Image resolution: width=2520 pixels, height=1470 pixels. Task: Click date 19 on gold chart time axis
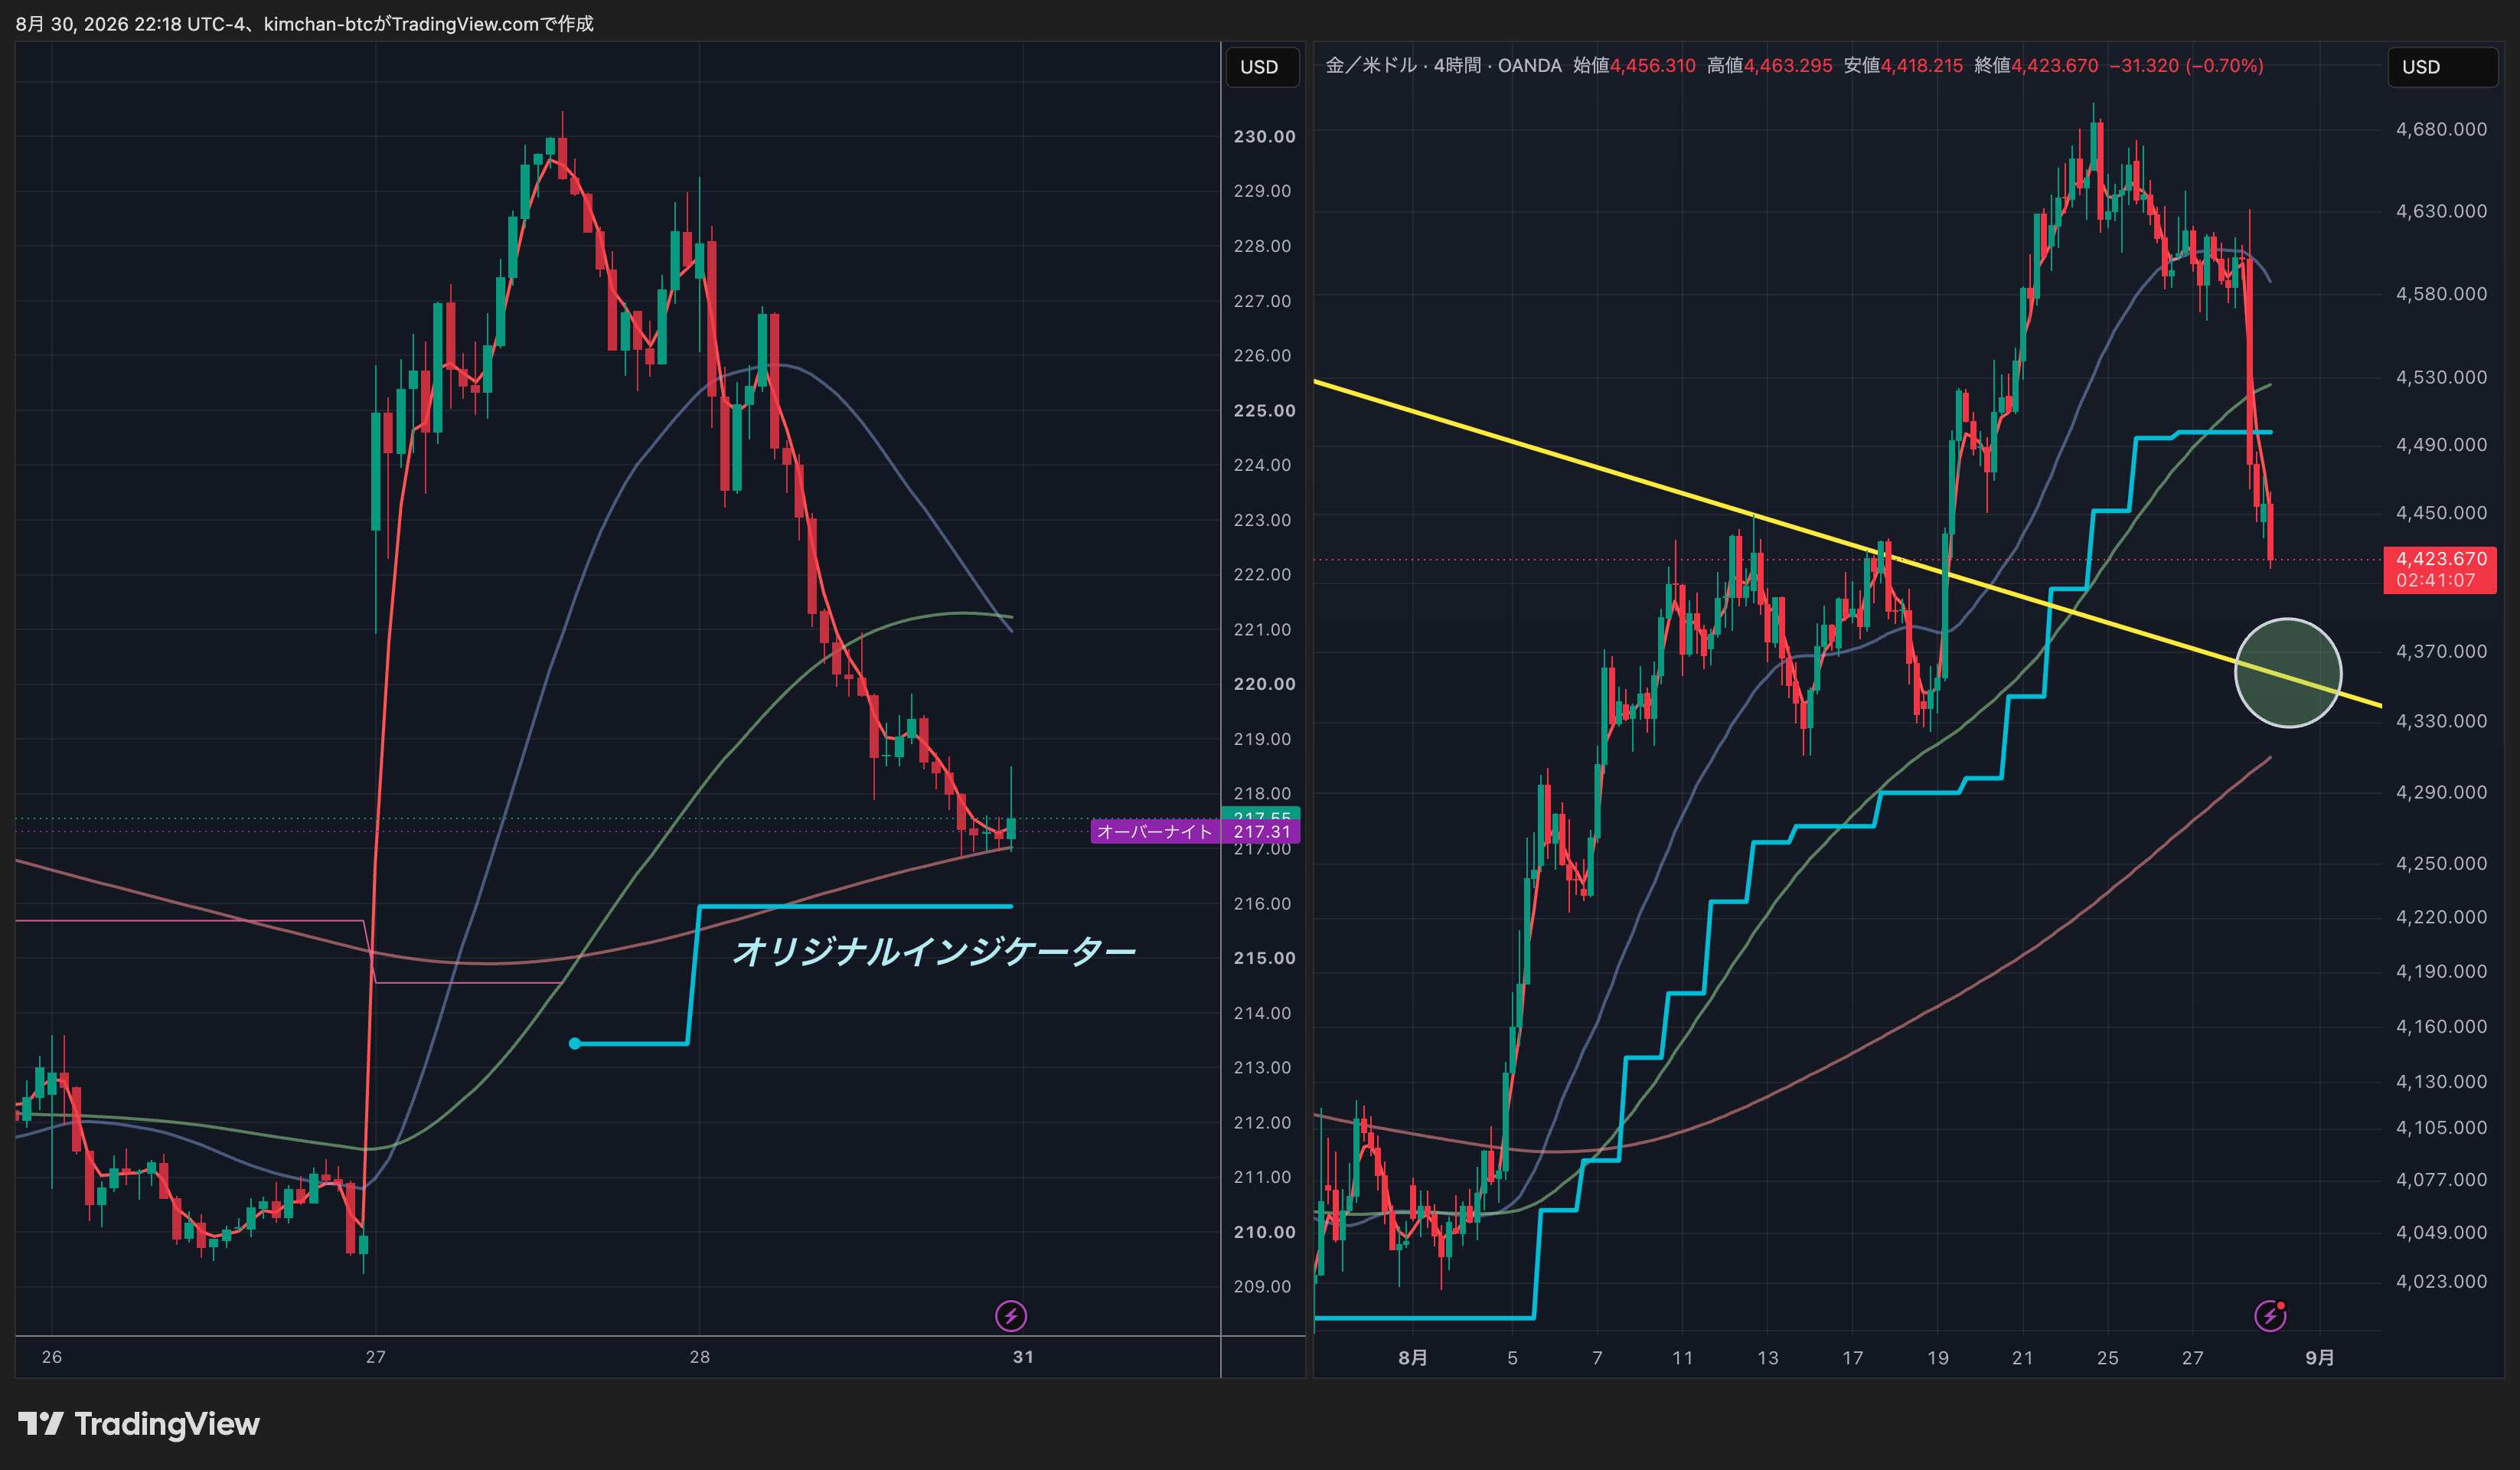tap(1938, 1358)
